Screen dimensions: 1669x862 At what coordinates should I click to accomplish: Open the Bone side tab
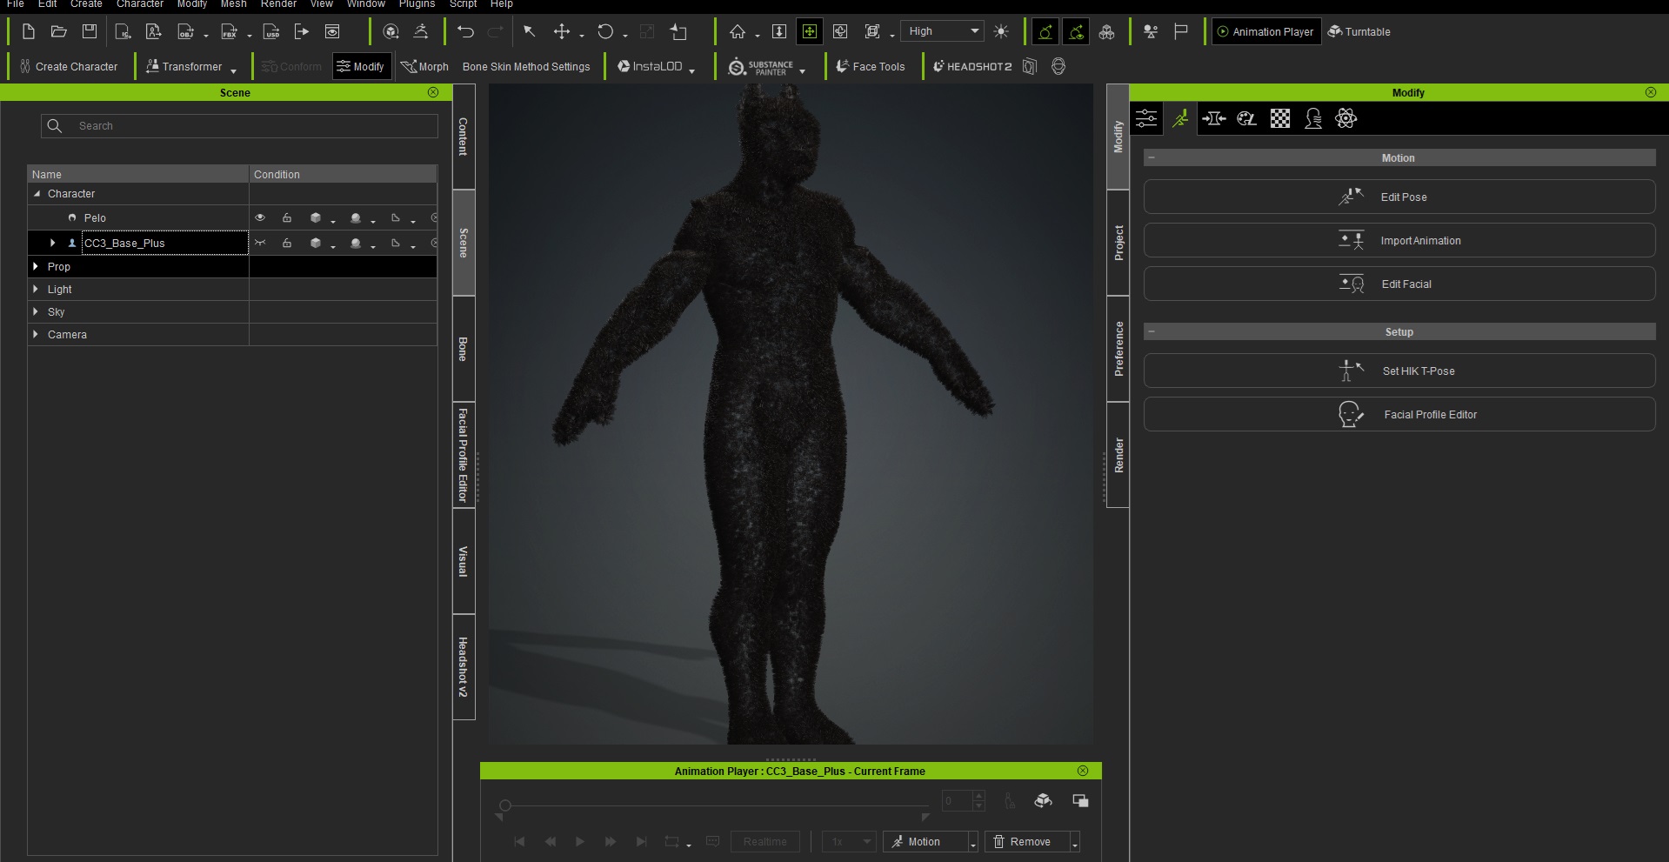[x=464, y=349]
